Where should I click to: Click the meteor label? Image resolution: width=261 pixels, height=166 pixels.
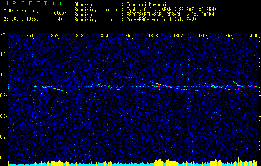[59, 13]
